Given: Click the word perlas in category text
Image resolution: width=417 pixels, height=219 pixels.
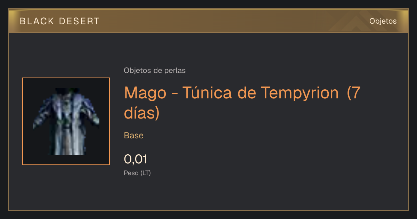Looking at the screenshot, I should click(x=175, y=71).
